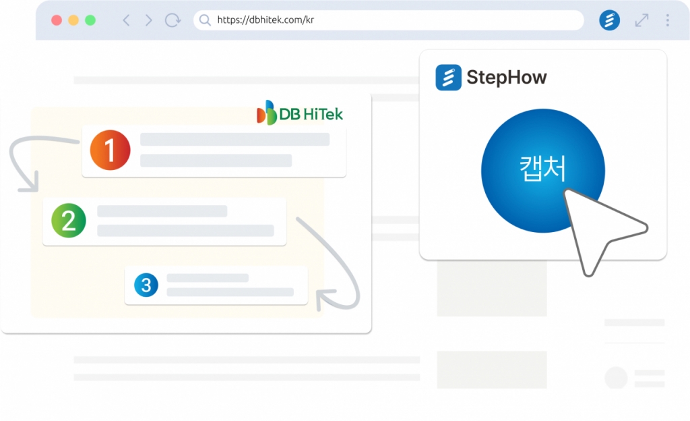Image resolution: width=690 pixels, height=421 pixels.
Task: Click the browser forward arrow
Action: [x=149, y=20]
